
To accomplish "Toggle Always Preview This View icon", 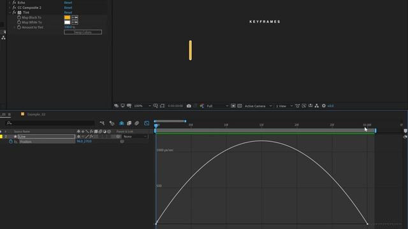I will pos(116,106).
